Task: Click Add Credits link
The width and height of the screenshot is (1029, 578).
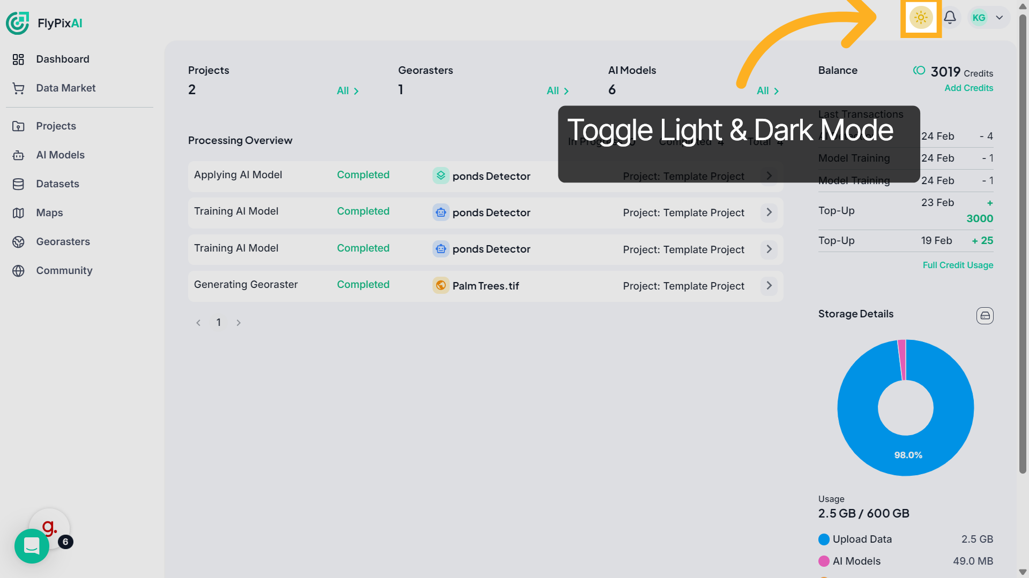Action: (968, 88)
